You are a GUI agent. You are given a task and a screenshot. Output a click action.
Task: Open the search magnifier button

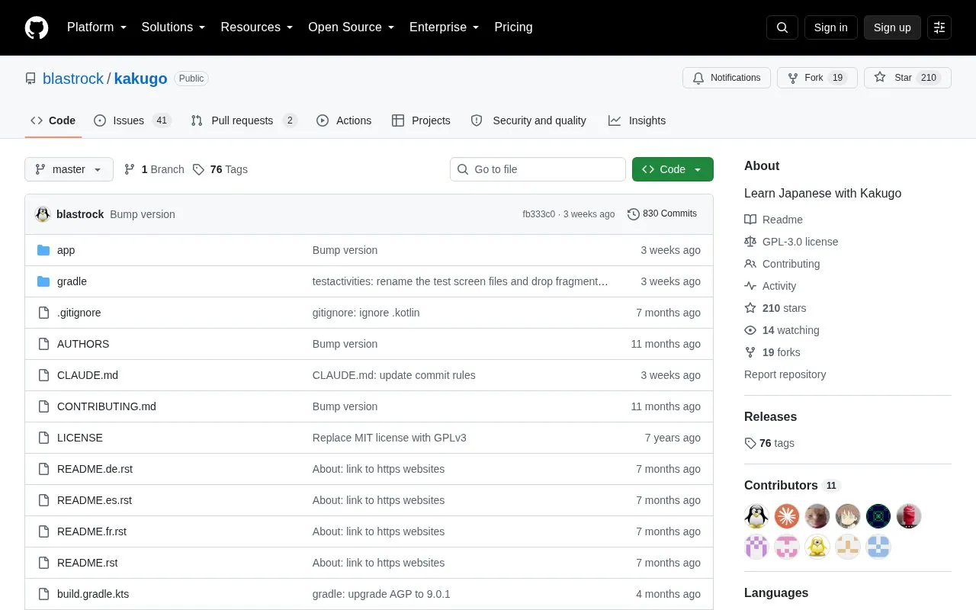(782, 27)
